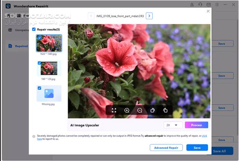Open the mail feedback icon
This screenshot has height=161, width=239.
209,5
